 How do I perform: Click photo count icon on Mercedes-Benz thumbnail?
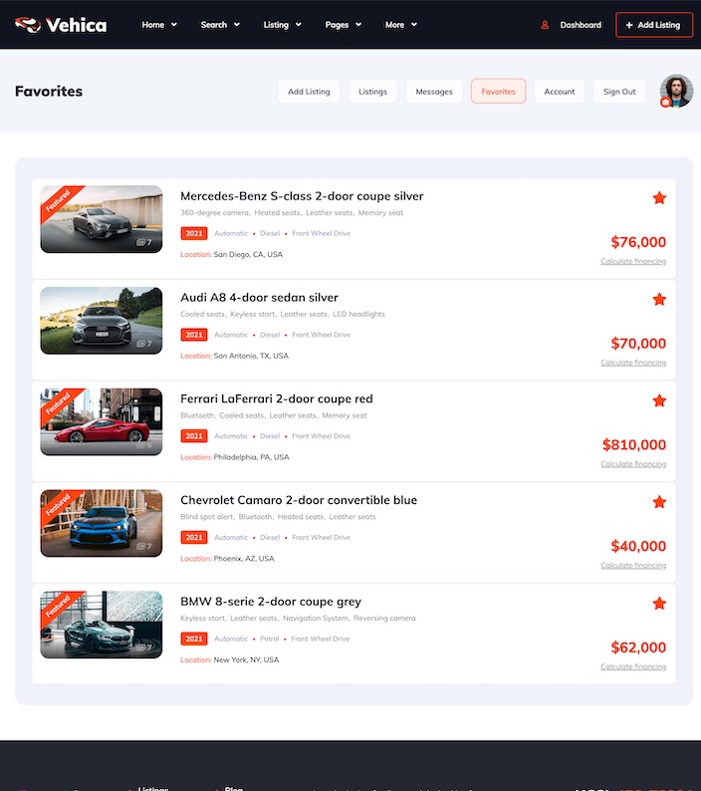[141, 242]
